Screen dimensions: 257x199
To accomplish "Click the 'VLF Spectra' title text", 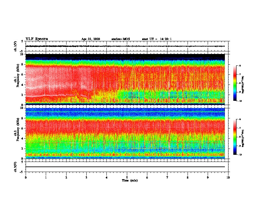I will (x=37, y=39).
